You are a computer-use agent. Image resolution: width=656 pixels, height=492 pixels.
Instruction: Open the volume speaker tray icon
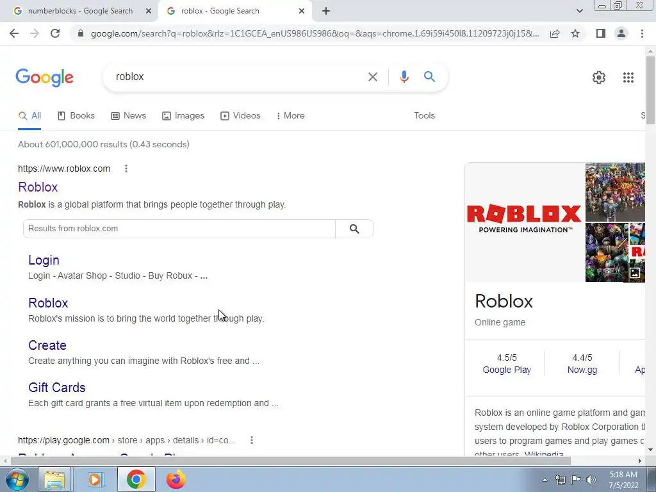(591, 480)
